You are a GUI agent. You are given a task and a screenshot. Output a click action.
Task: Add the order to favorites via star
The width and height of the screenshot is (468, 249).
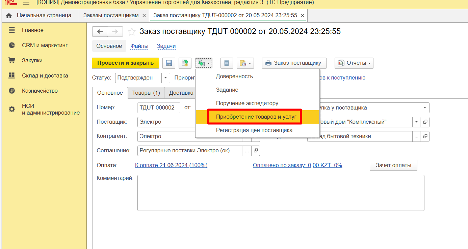(x=132, y=32)
